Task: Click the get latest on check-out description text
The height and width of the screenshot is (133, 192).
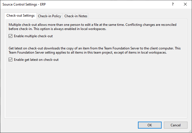Action: [94, 50]
